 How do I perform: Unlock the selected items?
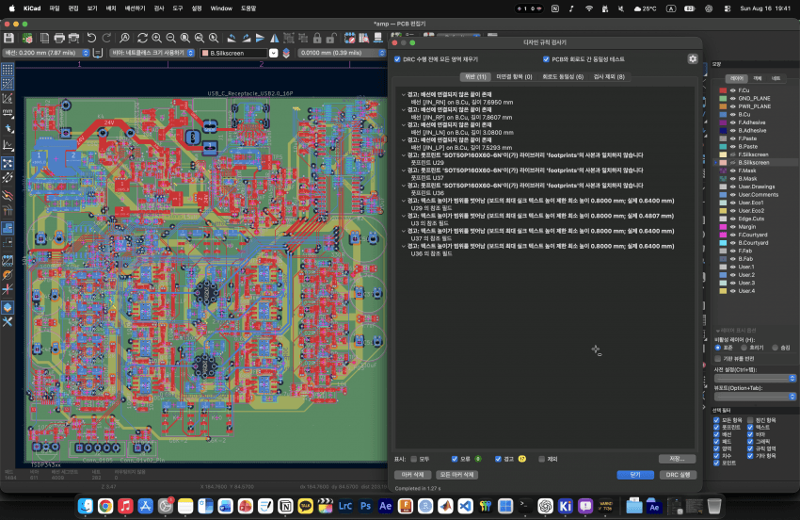coord(331,38)
